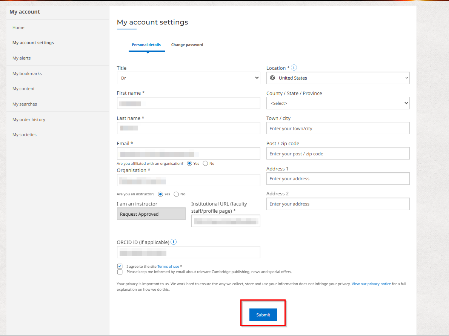Click the ORCID iD input field
The width and height of the screenshot is (449, 336).
(x=188, y=252)
